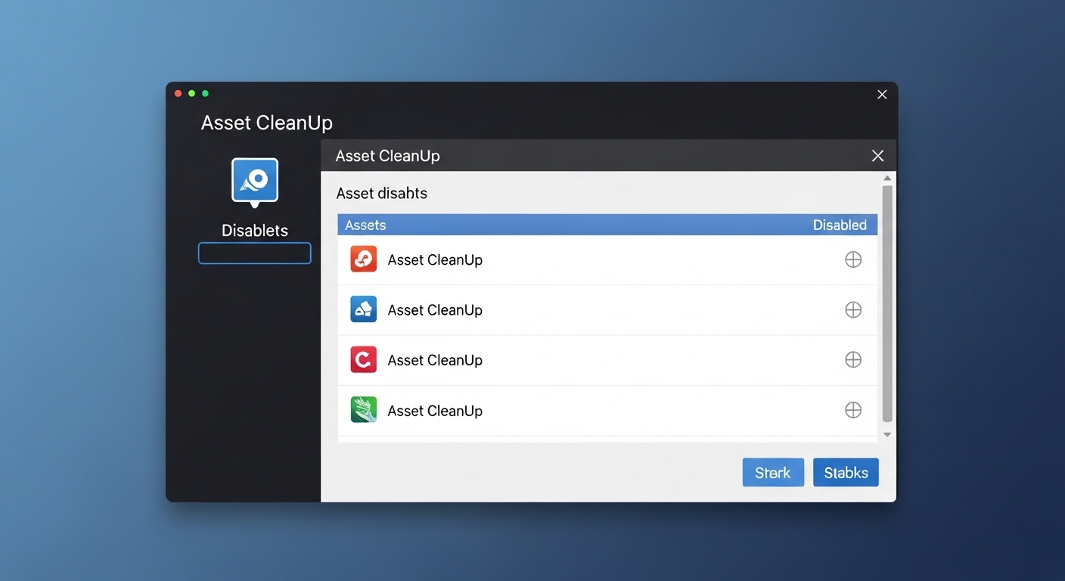Viewport: 1065px width, 581px height.
Task: Click the red C icon in the third row
Action: tap(364, 359)
